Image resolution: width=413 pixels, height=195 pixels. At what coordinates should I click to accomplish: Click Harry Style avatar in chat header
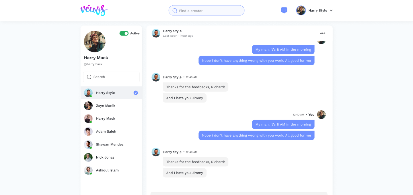click(x=156, y=33)
